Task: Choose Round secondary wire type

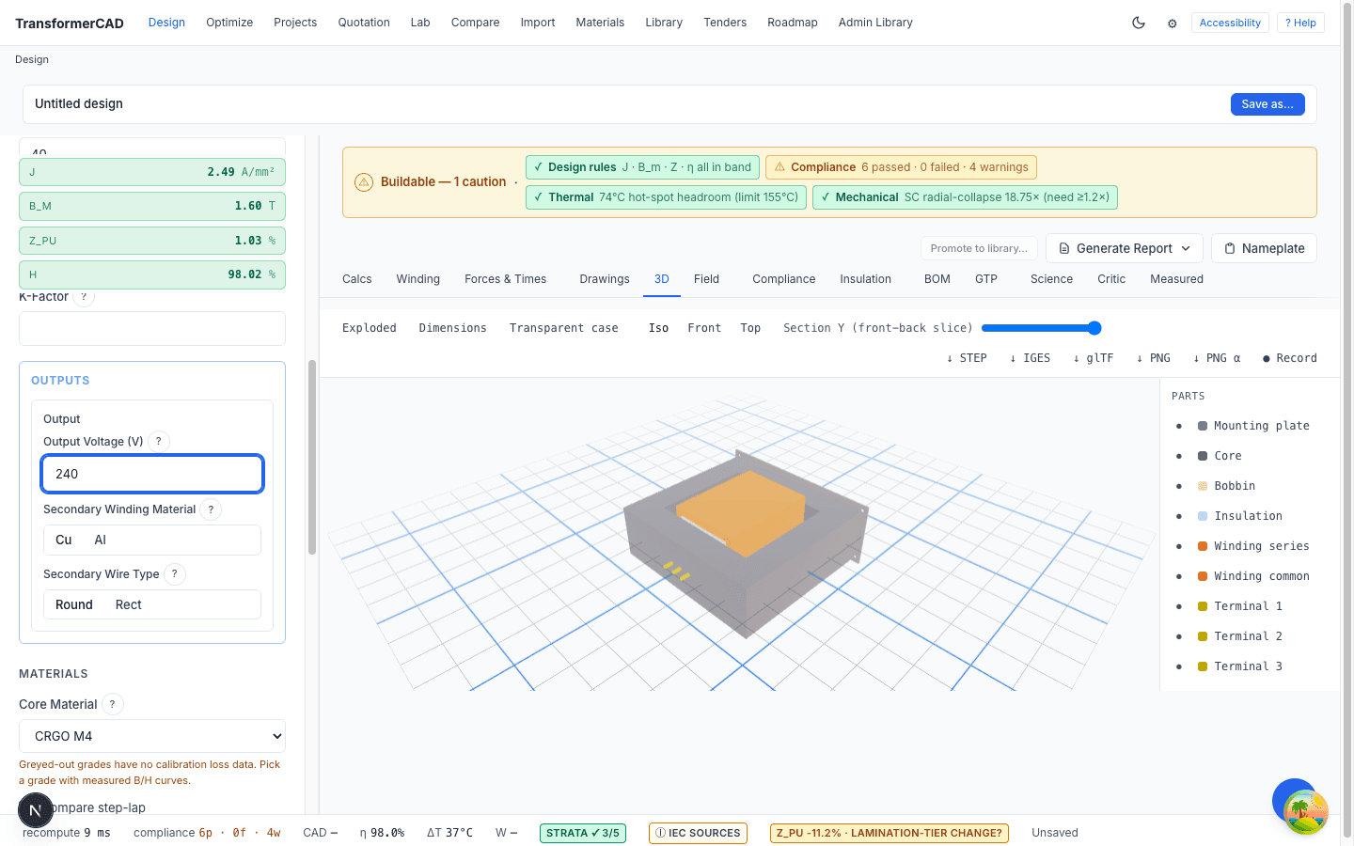Action: (74, 605)
